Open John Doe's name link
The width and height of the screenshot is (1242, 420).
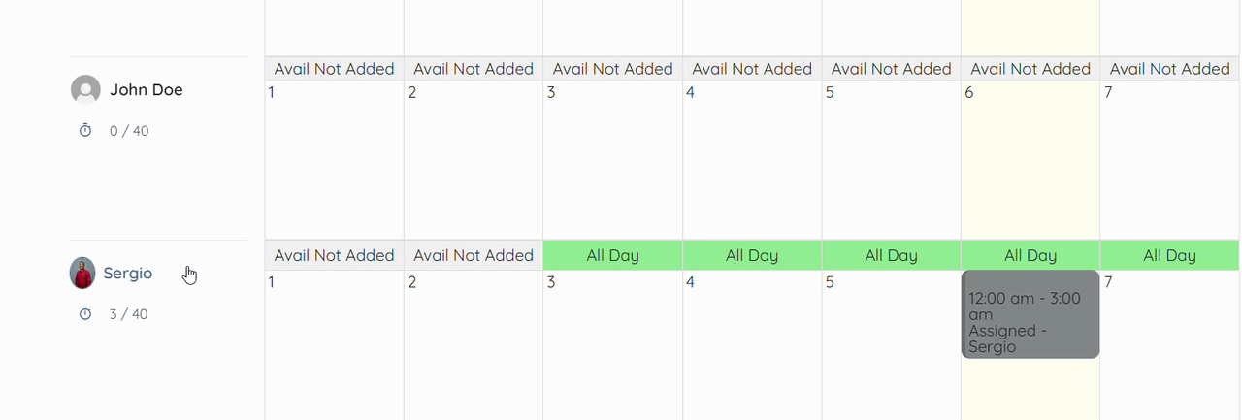146,90
